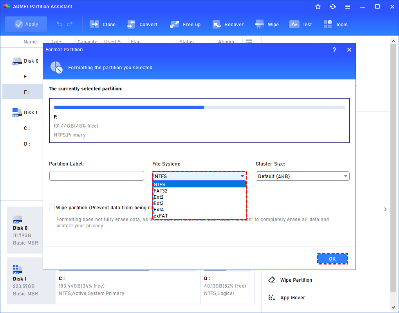Collapse the File System NTFS dropdown

[199, 176]
